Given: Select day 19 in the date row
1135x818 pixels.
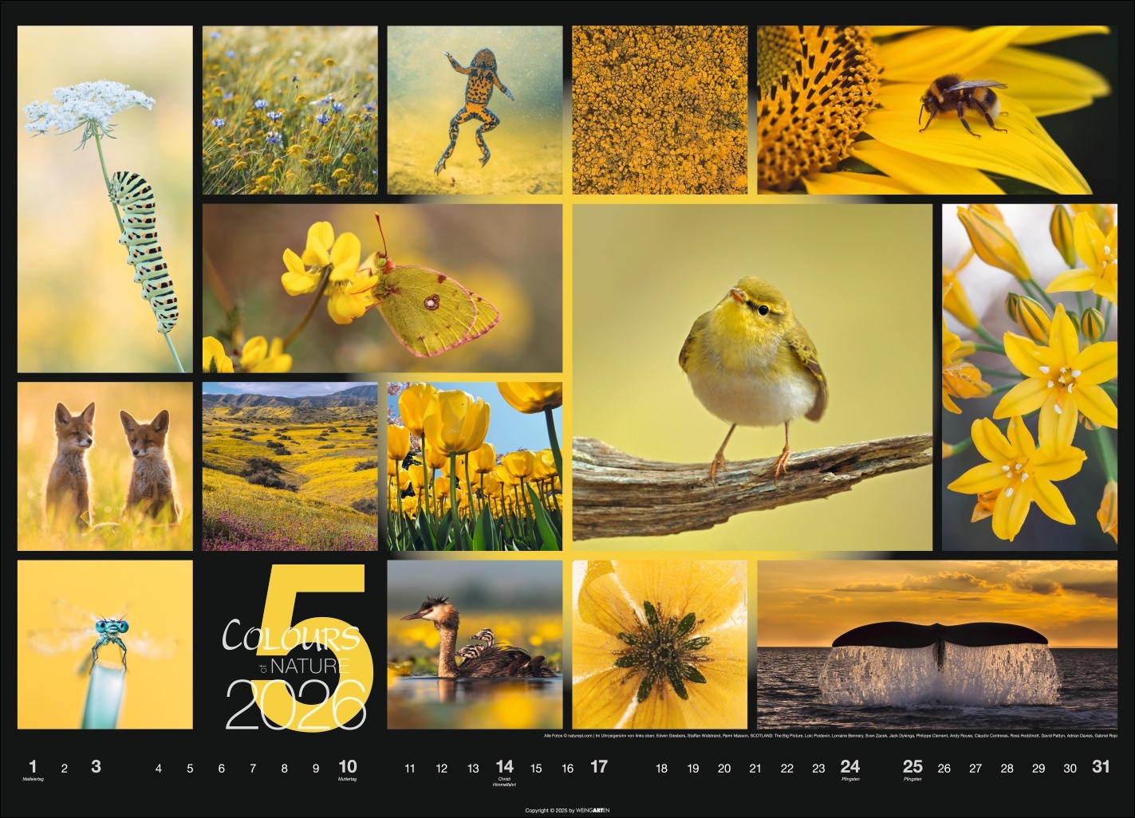Looking at the screenshot, I should pos(693,769).
